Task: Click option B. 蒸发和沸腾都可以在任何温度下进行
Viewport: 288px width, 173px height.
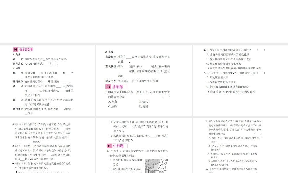Action: [x=229, y=59]
